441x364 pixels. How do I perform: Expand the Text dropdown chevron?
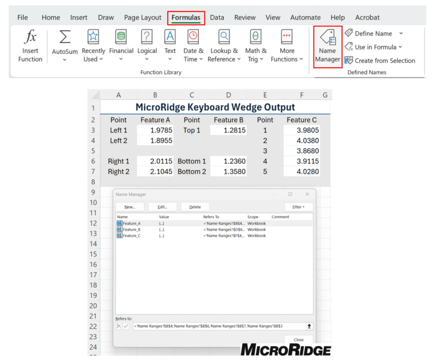point(170,59)
